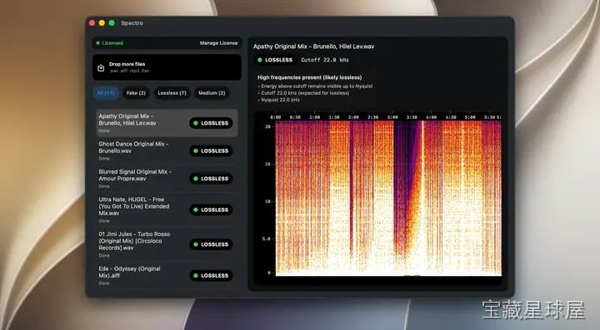The image size is (600, 330).
Task: Click 'Energy above cutoff remains visible' line
Action: [x=315, y=86]
